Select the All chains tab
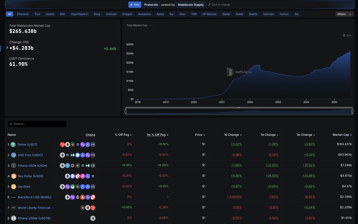 (10, 14)
